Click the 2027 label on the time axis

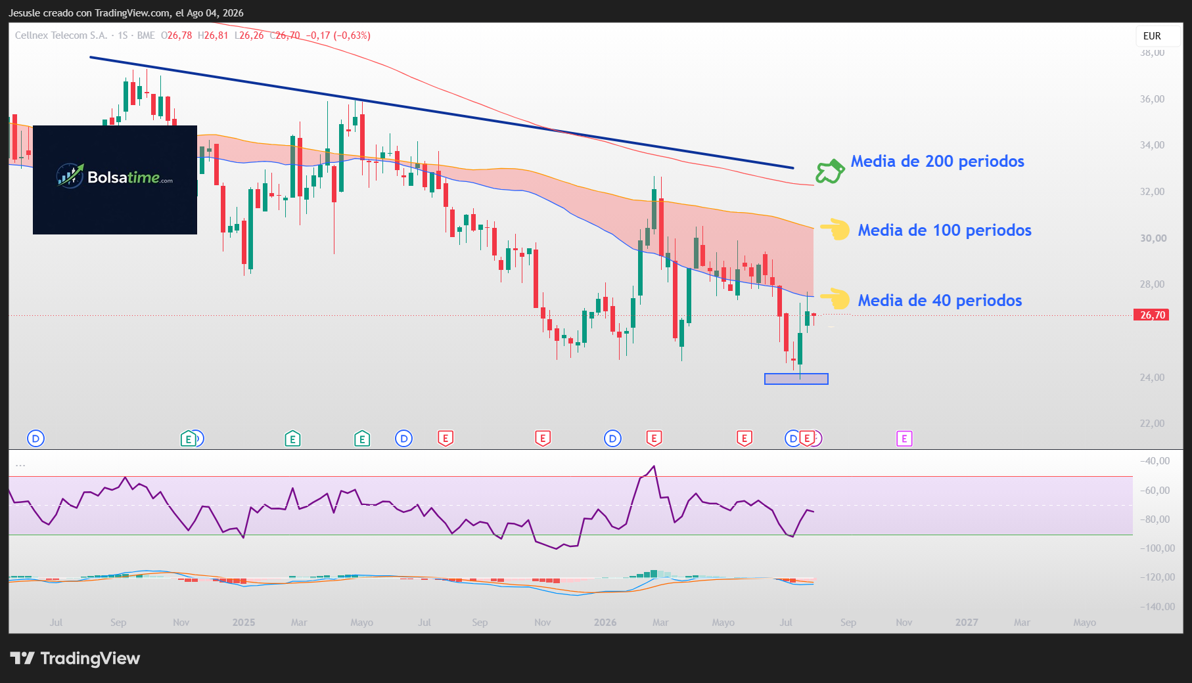(967, 623)
